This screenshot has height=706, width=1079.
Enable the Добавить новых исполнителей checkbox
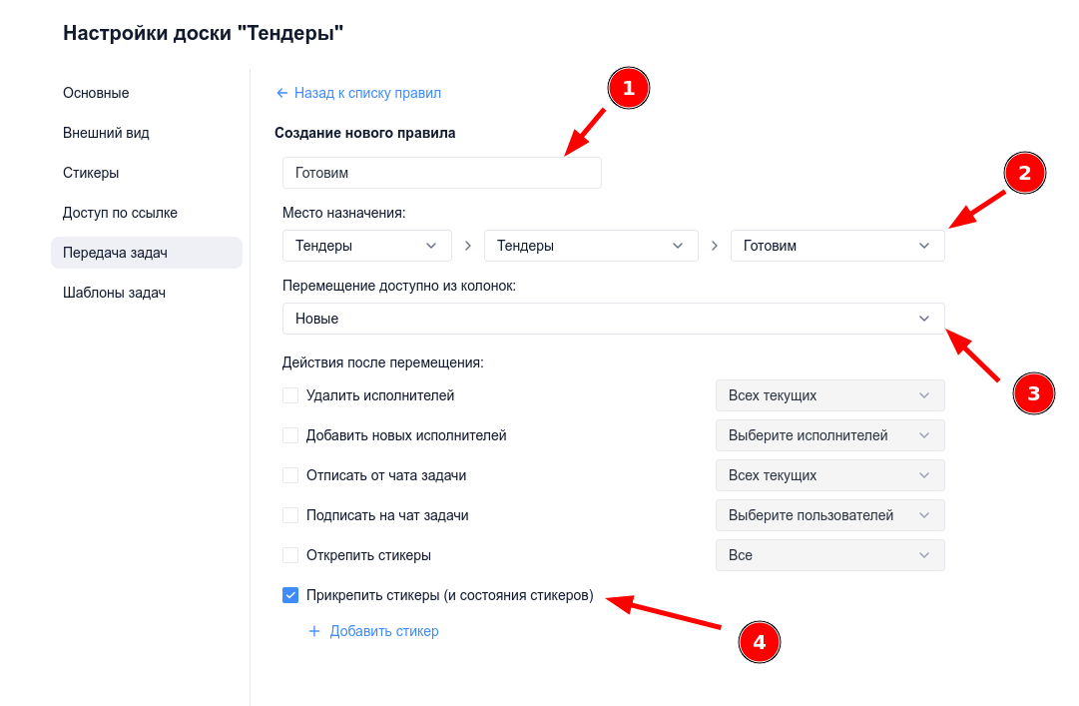290,434
